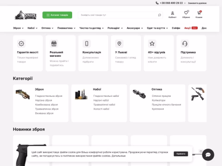This screenshot has width=222, height=166.
Task: Open Гладкоствольна зброя link
Action: point(49,96)
